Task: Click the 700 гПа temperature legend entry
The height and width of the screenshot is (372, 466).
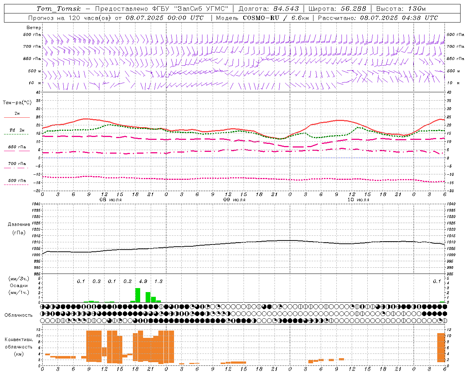Action: point(17,164)
